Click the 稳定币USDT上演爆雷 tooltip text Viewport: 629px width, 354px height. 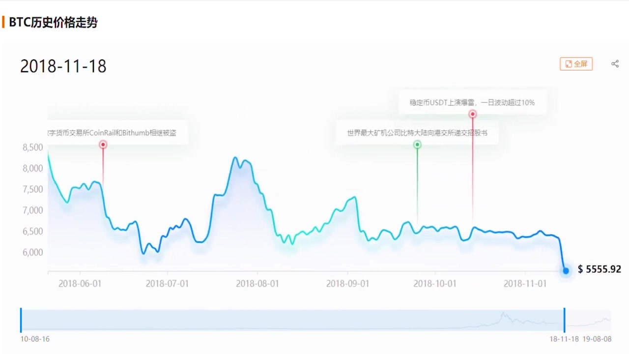point(472,103)
